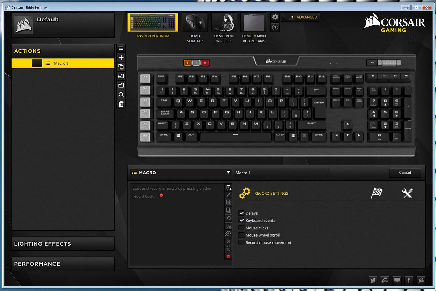
Task: Click the G3 macro key on keyboard
Action: pos(145,102)
